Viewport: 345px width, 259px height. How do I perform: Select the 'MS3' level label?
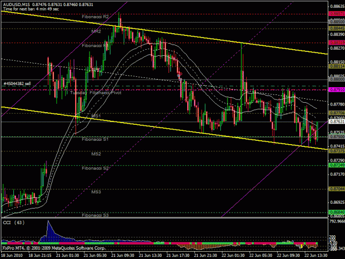pos(96,192)
